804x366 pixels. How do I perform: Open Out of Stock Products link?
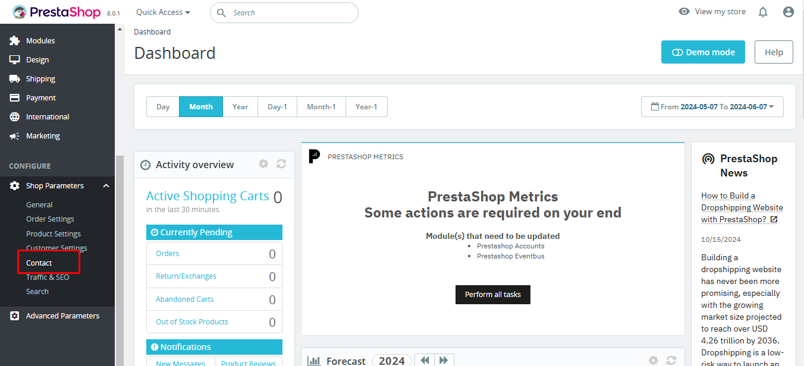(x=192, y=322)
